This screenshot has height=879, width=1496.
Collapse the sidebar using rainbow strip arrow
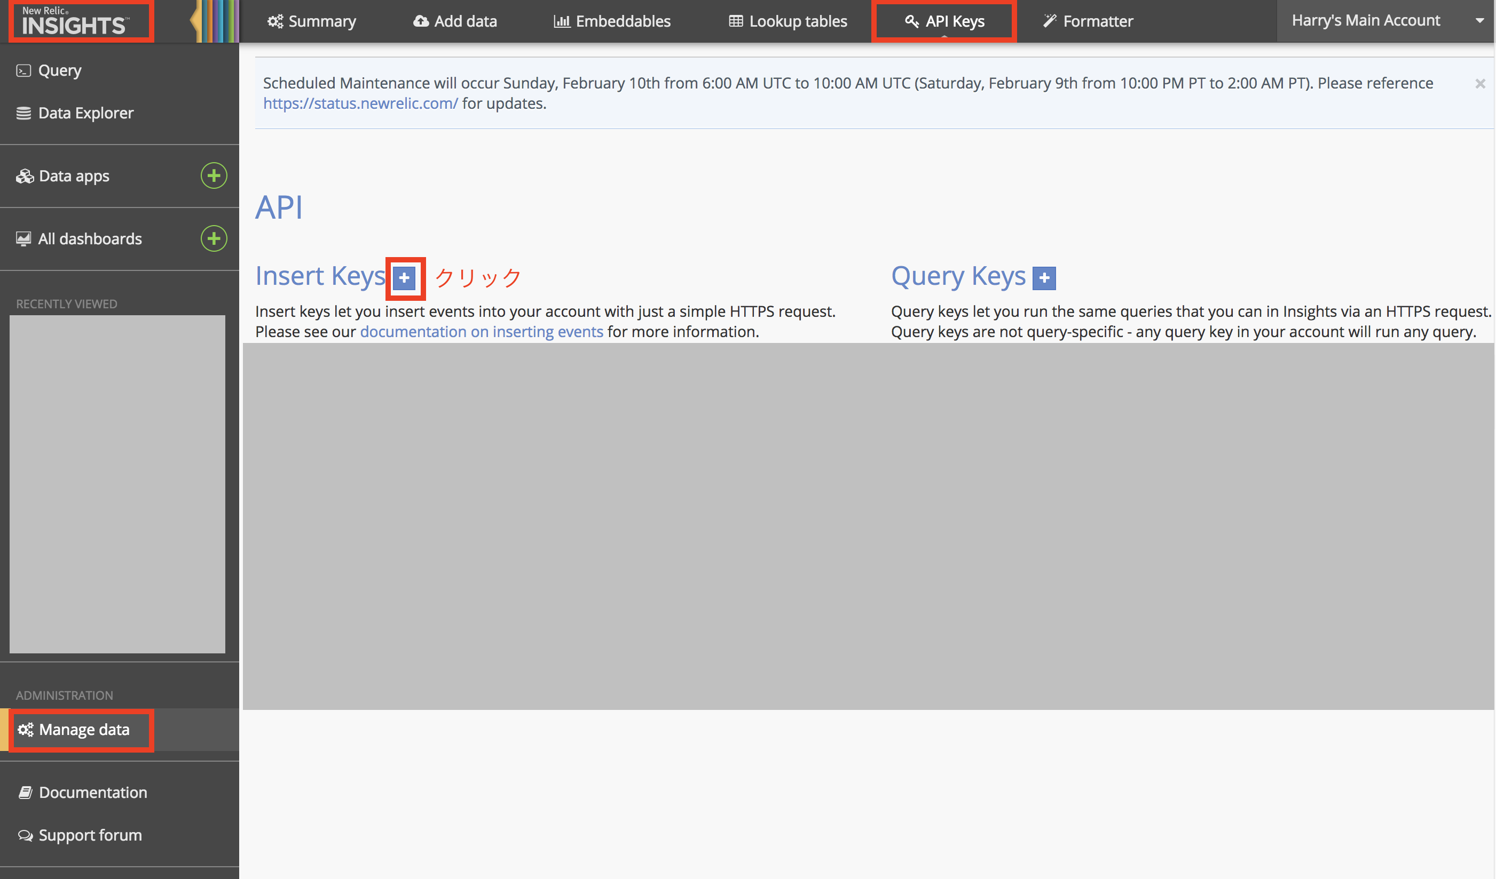pyautogui.click(x=195, y=21)
